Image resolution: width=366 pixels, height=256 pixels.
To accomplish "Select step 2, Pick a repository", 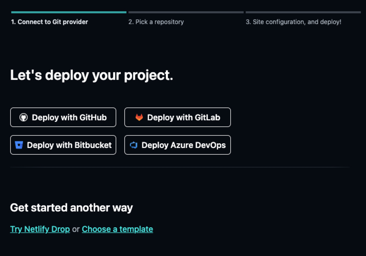I will (156, 22).
